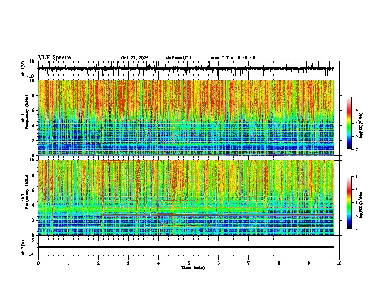This screenshot has width=382, height=295.
Task: Click the '4' tick on the Time axis
Action: (159, 263)
